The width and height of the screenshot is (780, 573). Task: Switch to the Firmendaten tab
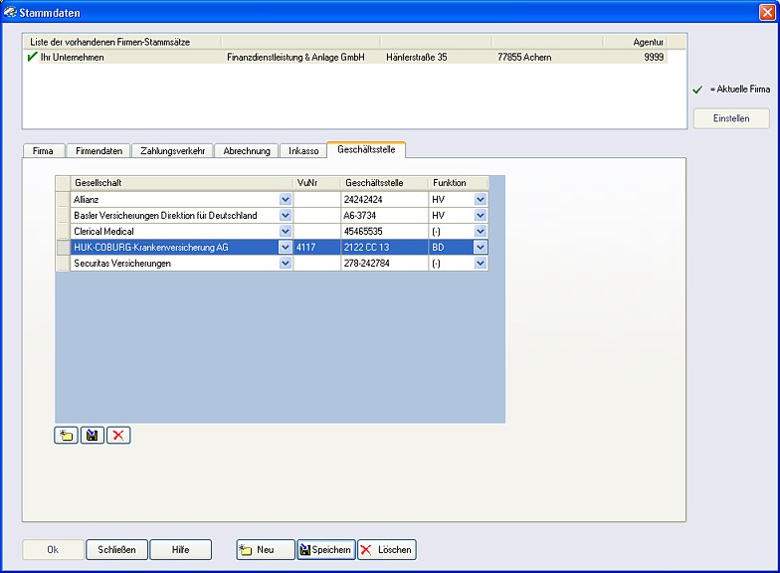coord(98,151)
